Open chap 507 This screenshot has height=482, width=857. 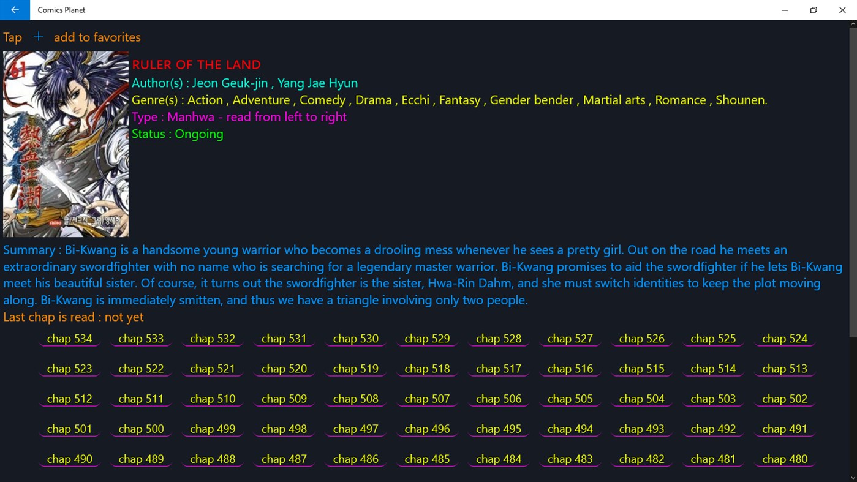pos(427,399)
